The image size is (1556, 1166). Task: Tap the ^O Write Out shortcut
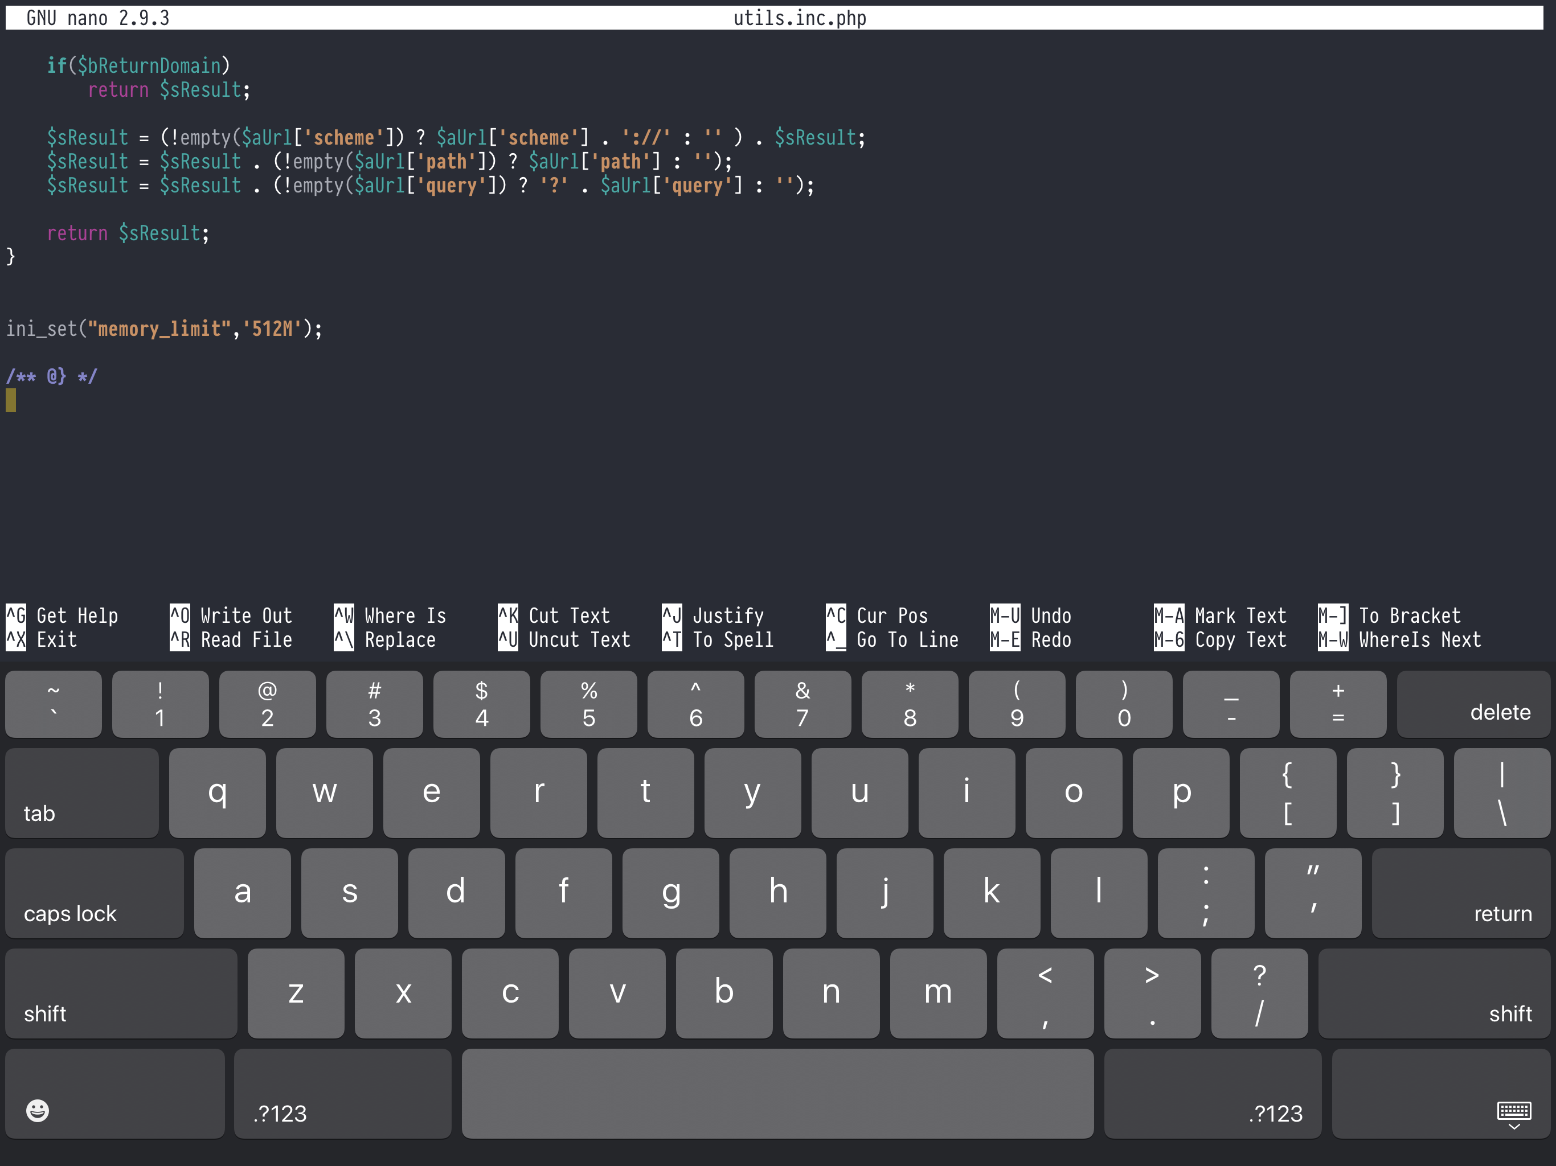pos(231,616)
